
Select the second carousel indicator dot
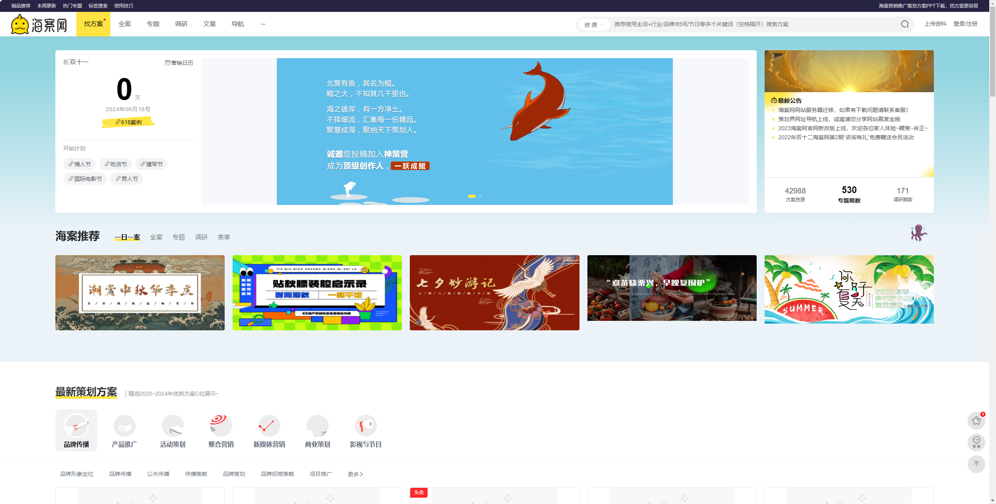pos(481,195)
